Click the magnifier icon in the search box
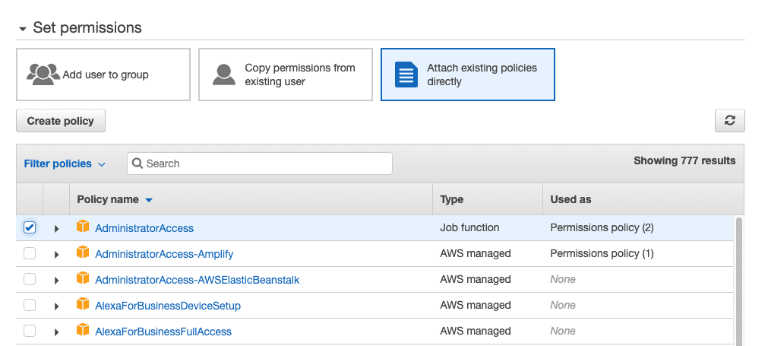Image resolution: width=768 pixels, height=346 pixels. point(137,163)
